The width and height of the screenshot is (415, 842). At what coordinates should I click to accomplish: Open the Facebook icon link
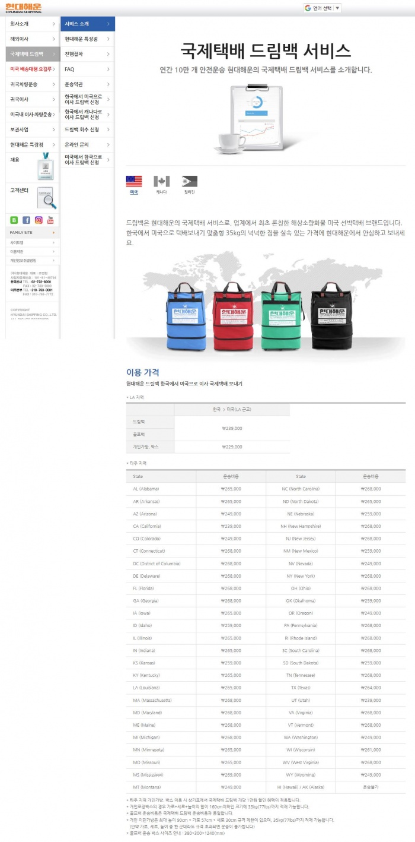tap(26, 220)
